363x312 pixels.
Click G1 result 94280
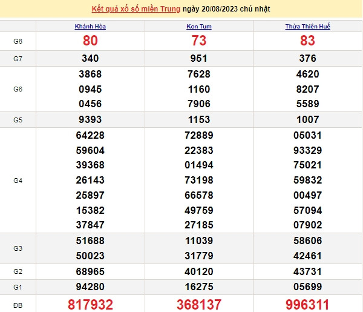[90, 285]
